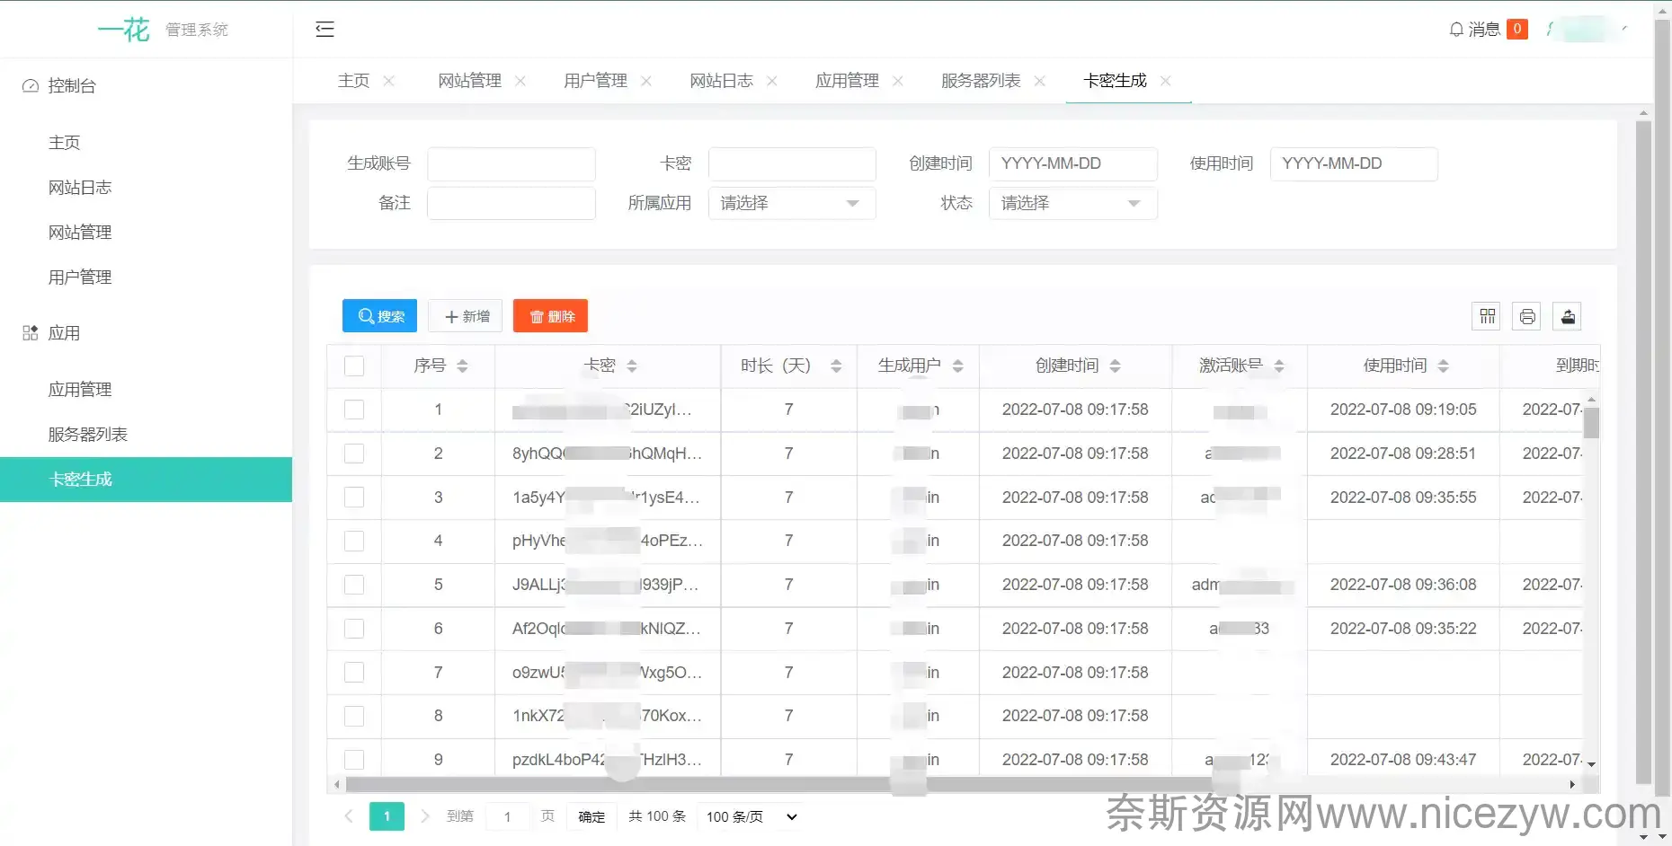Toggle the select-all header checkbox
Screen dimensions: 1672x846
pyautogui.click(x=354, y=366)
